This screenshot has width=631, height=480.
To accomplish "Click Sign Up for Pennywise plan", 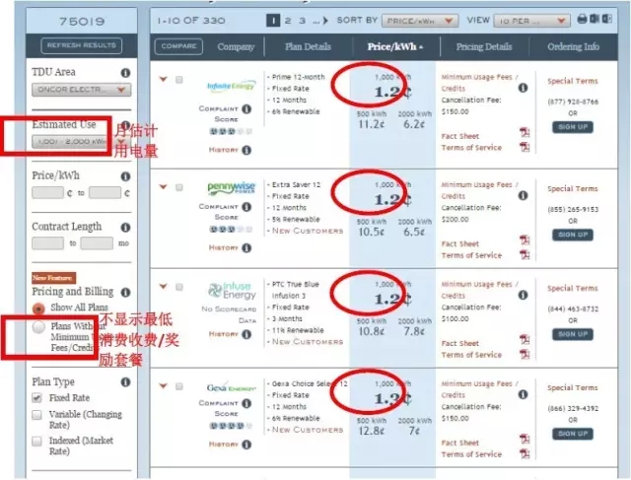I will click(573, 235).
